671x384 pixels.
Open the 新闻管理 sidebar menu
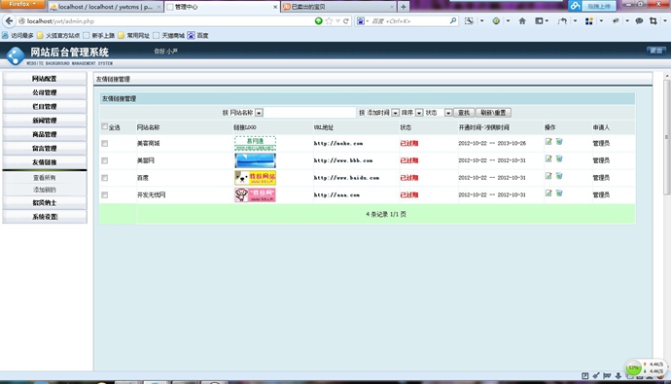pyautogui.click(x=45, y=121)
